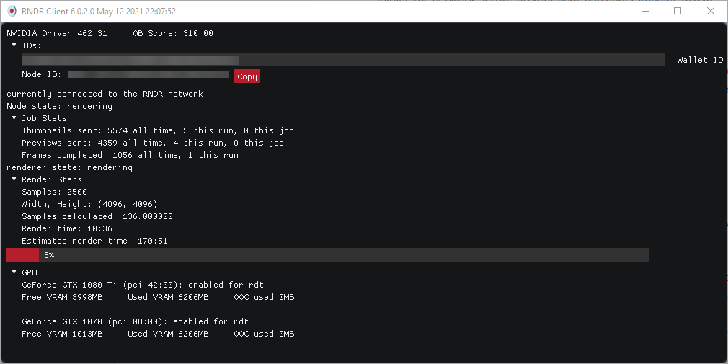
Task: Click 'Free VRAM 3998MB' value
Action: point(62,297)
